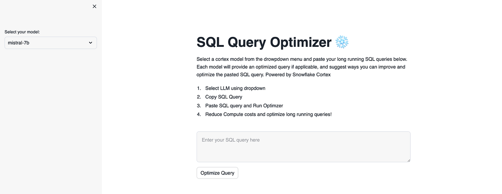Click the 'Select your model:' label
Viewport: 502px width, 194px height.
click(22, 32)
